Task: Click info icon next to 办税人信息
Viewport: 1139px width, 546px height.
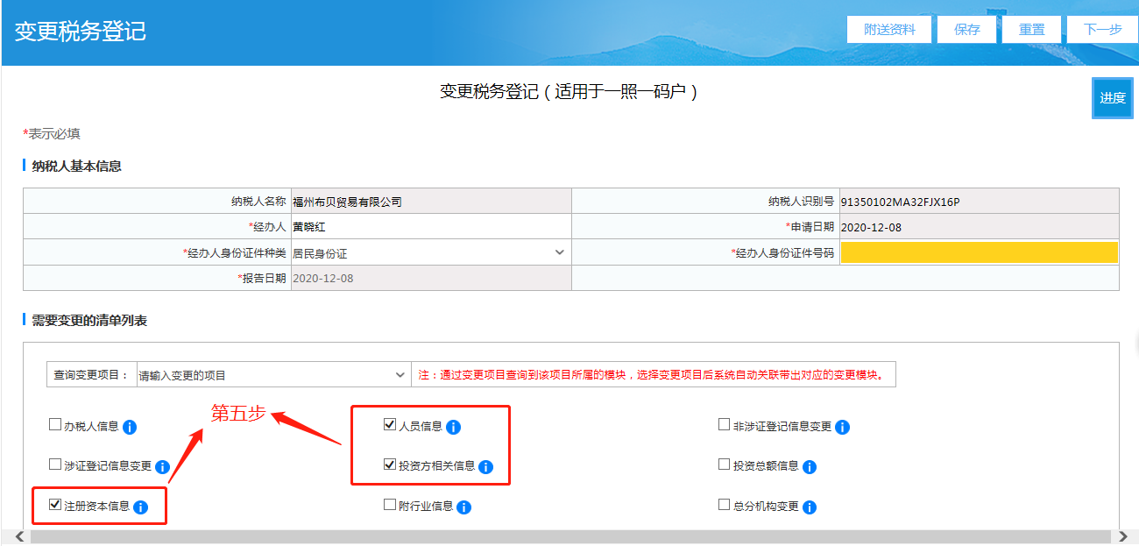Action: [130, 428]
